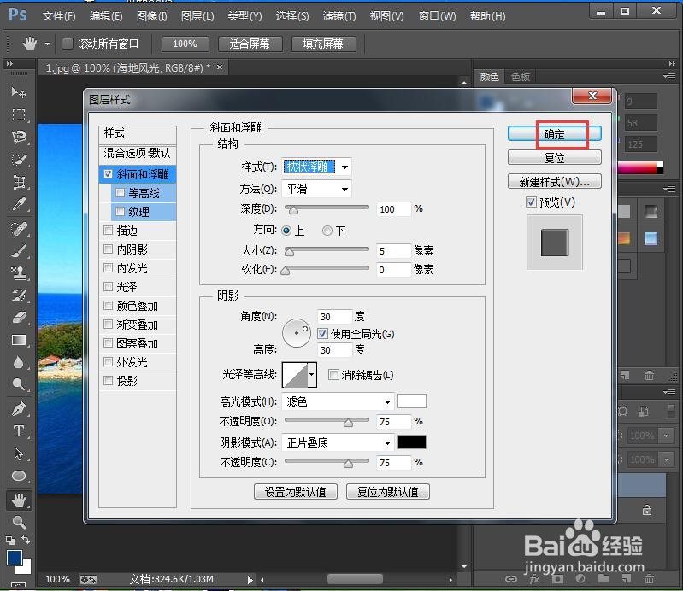
Task: Select the Quick Selection tool
Action: click(x=19, y=160)
